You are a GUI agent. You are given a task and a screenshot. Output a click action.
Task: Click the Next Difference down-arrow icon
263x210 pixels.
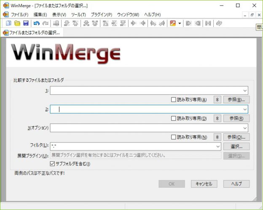pyautogui.click(x=67, y=23)
